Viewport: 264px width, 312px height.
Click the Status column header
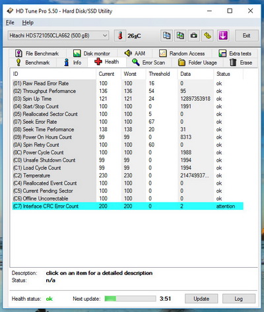click(x=228, y=74)
